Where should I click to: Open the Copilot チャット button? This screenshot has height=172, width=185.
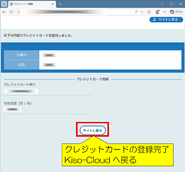point(176,12)
